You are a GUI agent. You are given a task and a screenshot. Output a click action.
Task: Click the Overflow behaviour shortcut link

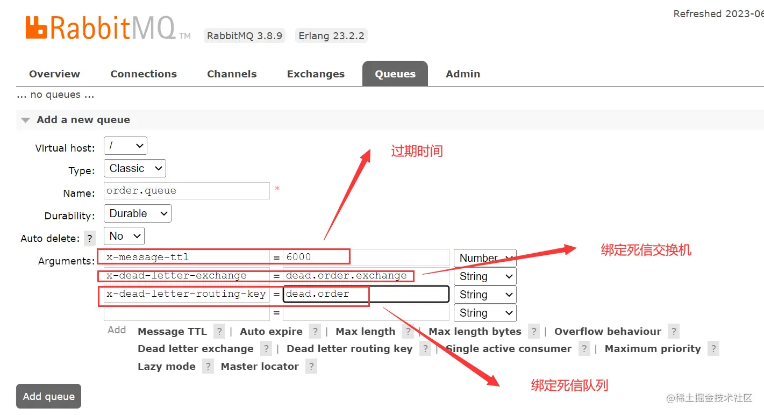tap(608, 331)
